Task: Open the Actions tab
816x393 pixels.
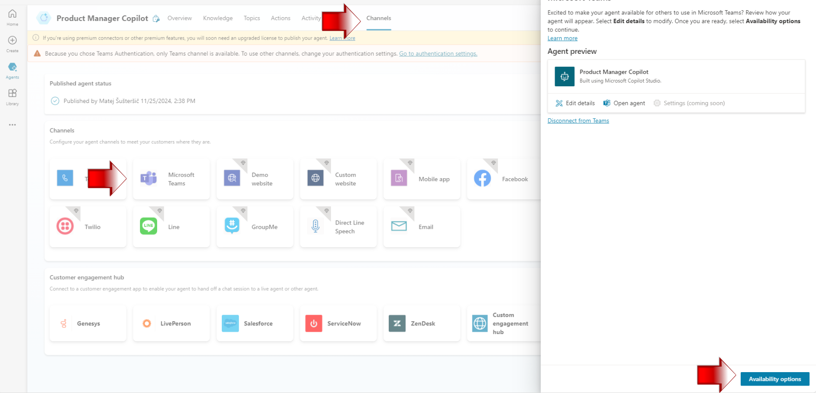Action: click(280, 18)
